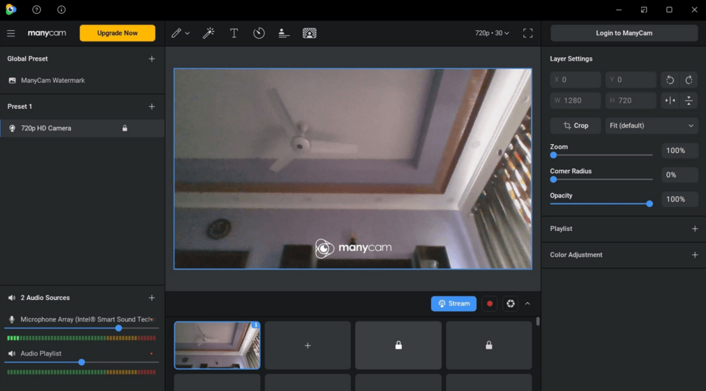Open the Effects magic wand tool
The image size is (706, 391).
(x=208, y=33)
